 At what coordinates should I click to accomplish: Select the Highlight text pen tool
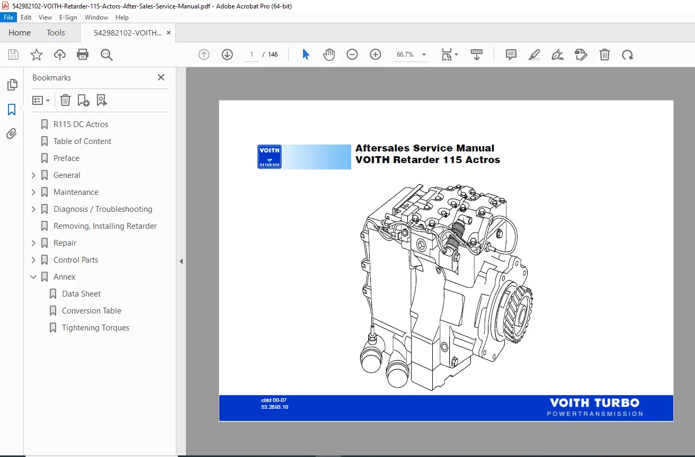point(534,55)
